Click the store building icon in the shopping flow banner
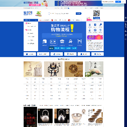Image resolution: width=127 pixels, height=127 pixels. 62,41
